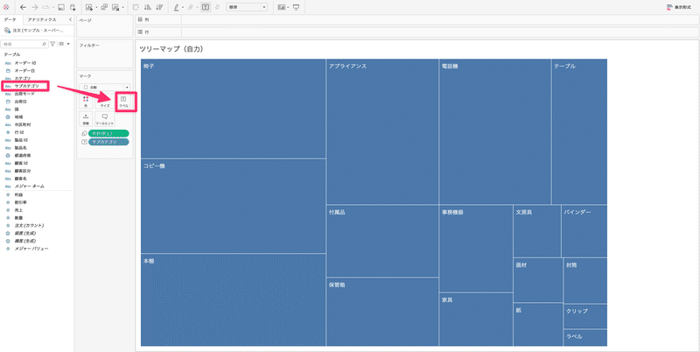This screenshot has height=352, width=700.
Task: Open the Show Me (表示形式) panel
Action: [x=680, y=8]
